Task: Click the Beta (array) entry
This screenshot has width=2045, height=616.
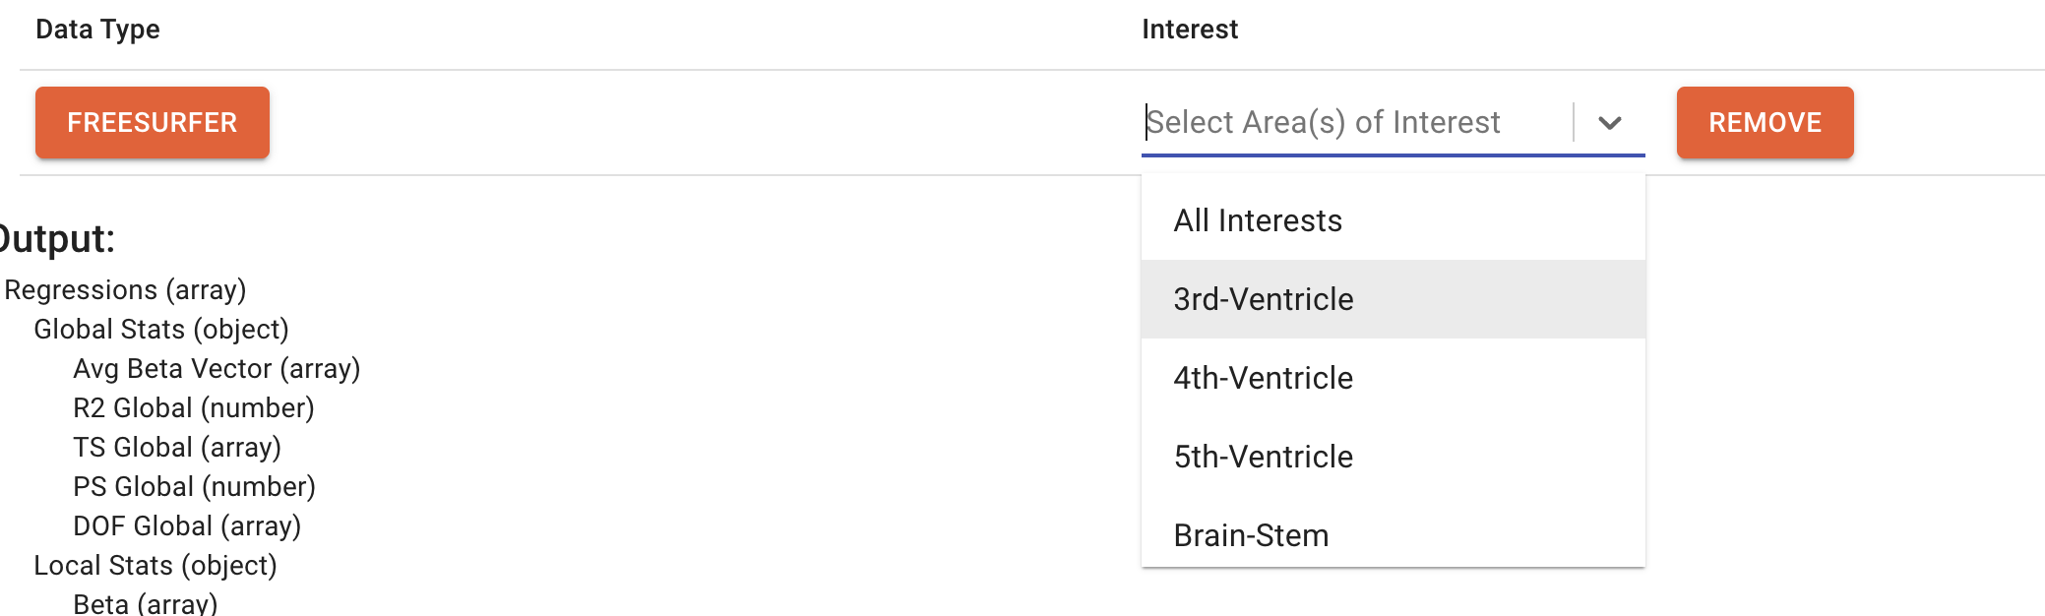Action: (x=146, y=603)
